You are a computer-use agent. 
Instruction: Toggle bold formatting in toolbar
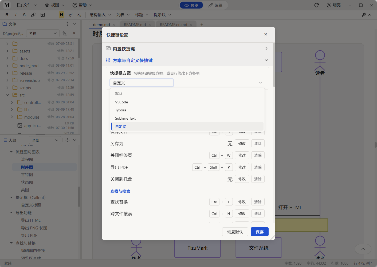(7, 15)
